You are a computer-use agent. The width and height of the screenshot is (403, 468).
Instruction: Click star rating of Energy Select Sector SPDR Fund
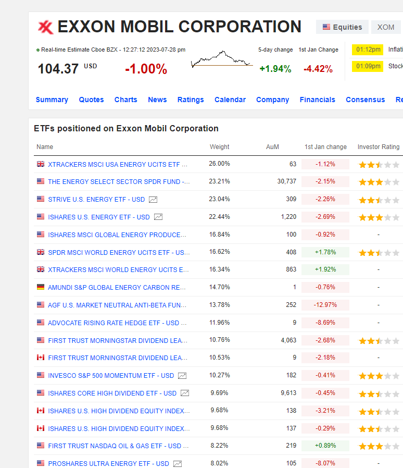point(379,182)
